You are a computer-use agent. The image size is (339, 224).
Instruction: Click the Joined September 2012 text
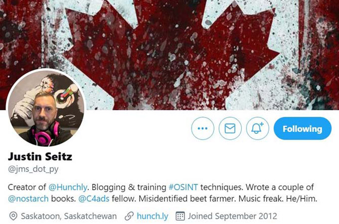[x=232, y=216]
